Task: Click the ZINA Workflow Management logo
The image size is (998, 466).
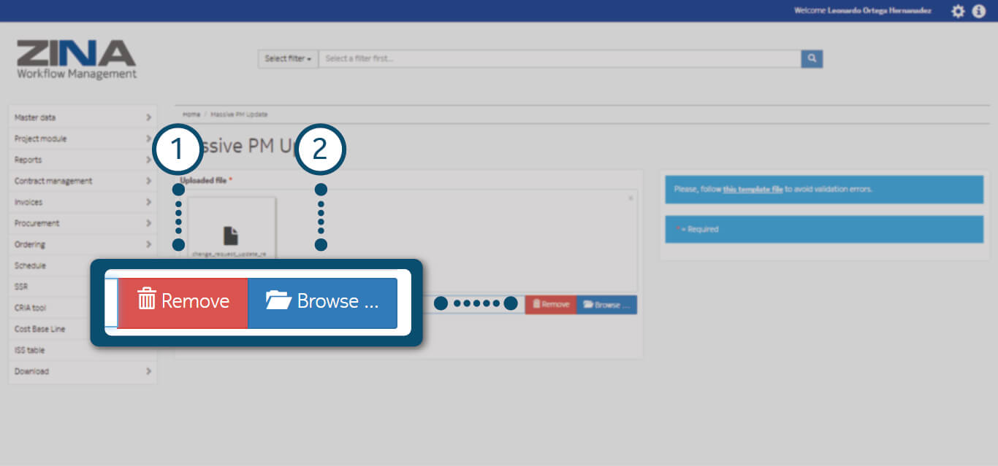Action: click(x=77, y=59)
